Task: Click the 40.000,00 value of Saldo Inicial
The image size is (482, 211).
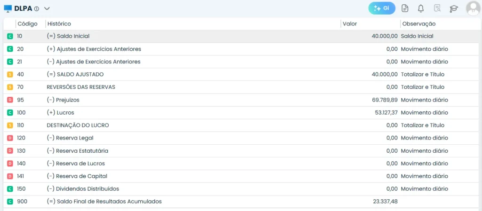Action: pyautogui.click(x=385, y=36)
